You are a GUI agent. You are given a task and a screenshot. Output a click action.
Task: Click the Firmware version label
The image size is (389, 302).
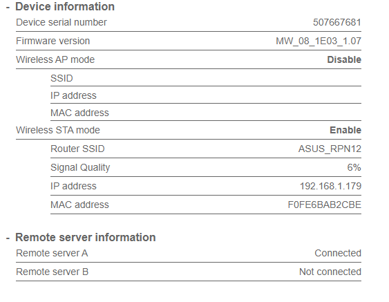tap(53, 41)
